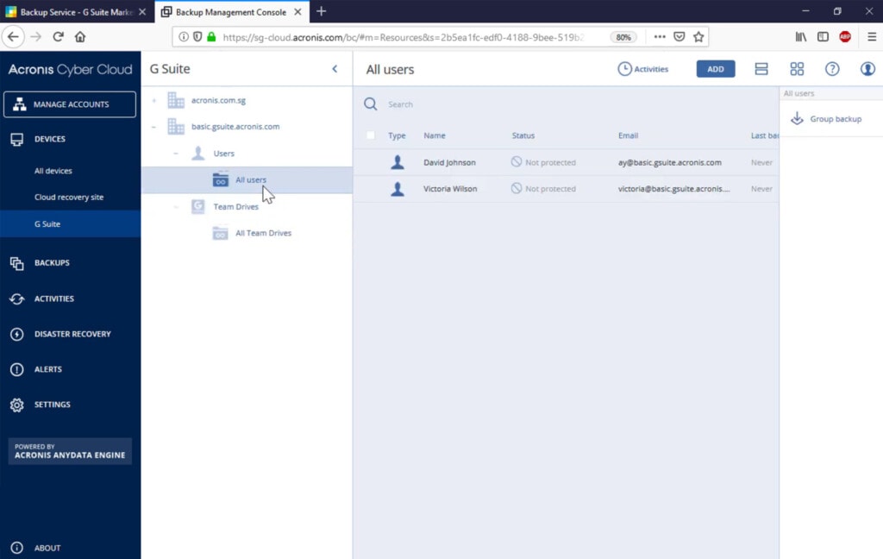The height and width of the screenshot is (559, 883).
Task: Open the browser hamburger menu
Action: (872, 37)
